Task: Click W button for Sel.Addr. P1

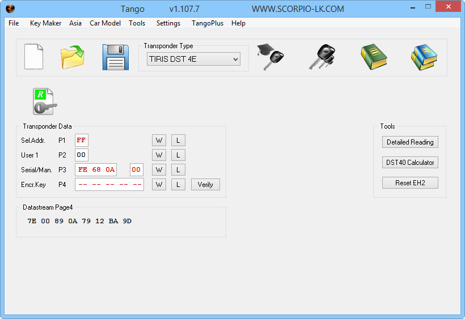Action: 159,140
